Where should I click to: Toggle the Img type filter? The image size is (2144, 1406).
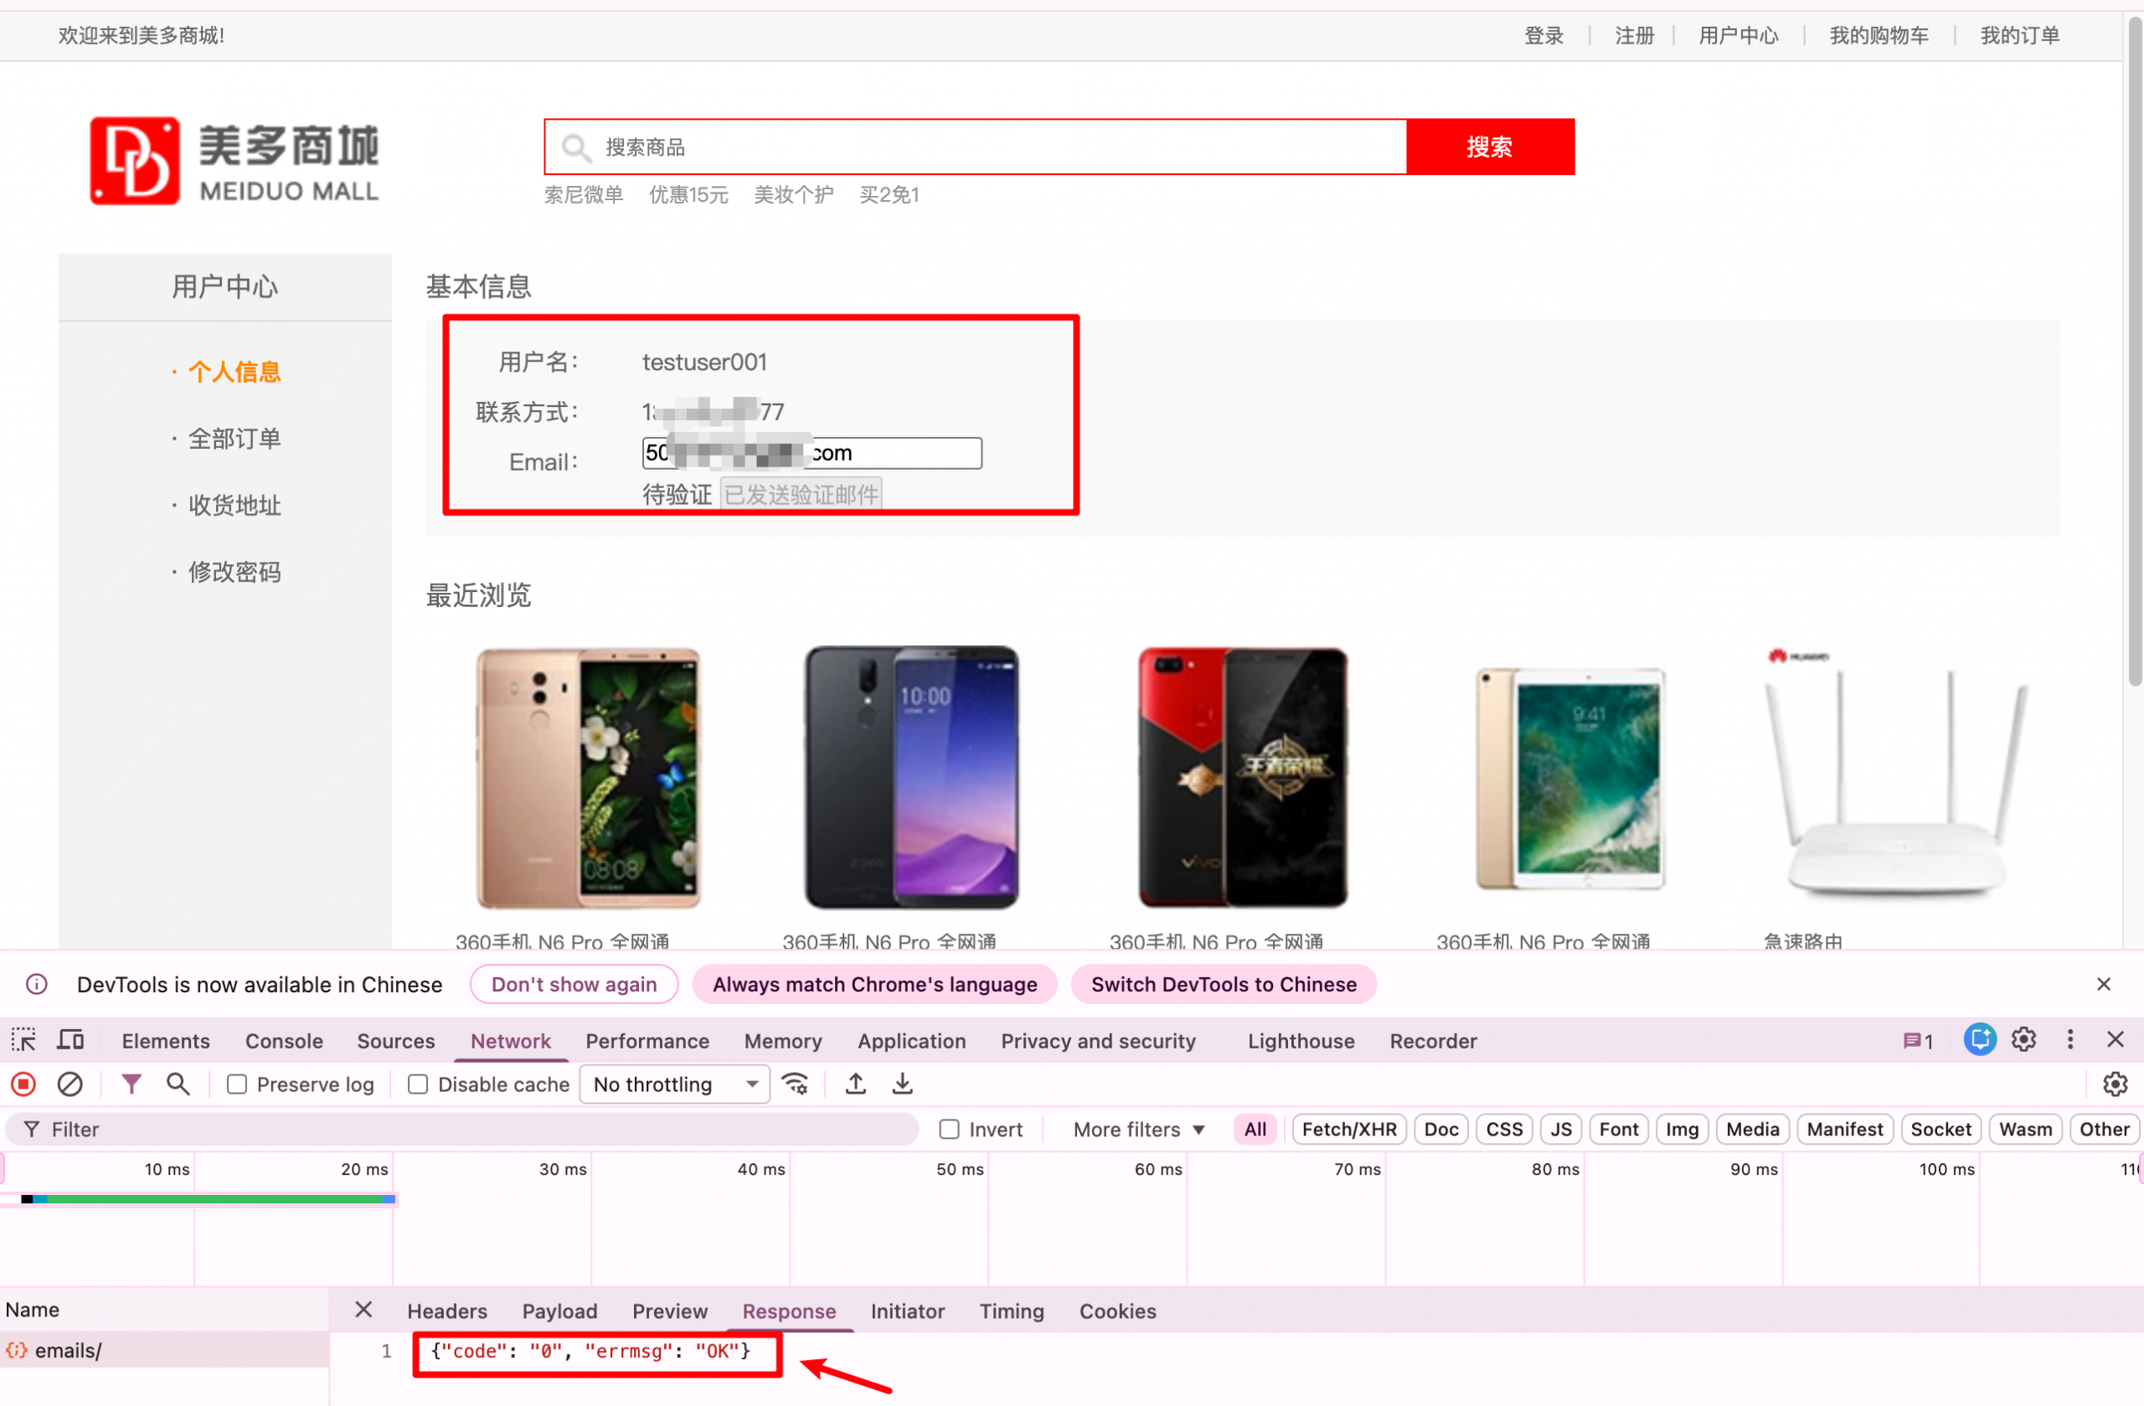[x=1681, y=1130]
